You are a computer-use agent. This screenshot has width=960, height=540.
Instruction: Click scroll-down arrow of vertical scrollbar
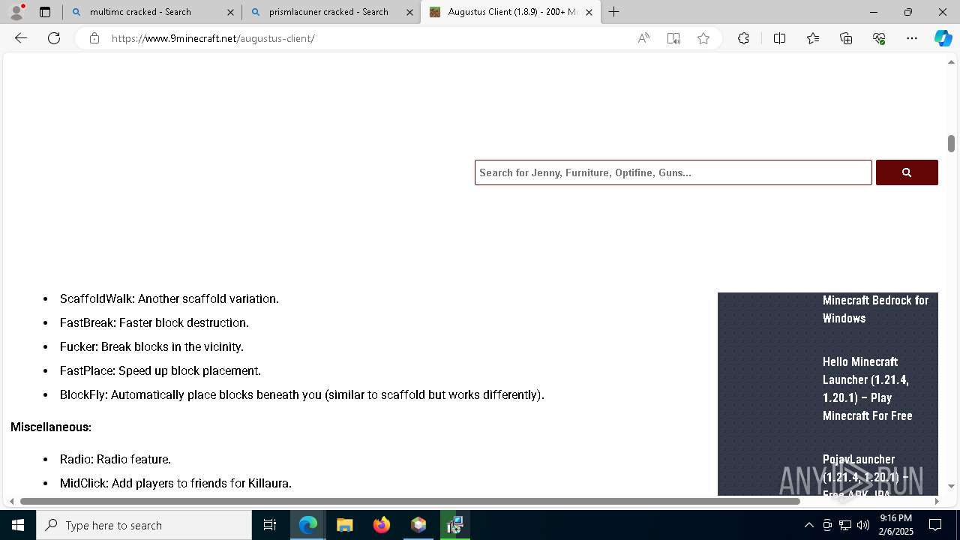(x=951, y=486)
